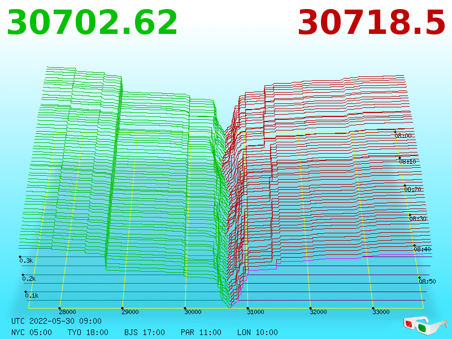Click the LON 10:00 clock text
Viewport: 452px width, 339px height.
coord(258,332)
